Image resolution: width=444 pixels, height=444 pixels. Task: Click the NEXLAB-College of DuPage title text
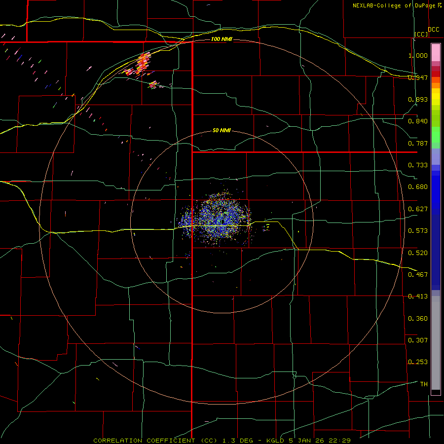click(394, 5)
